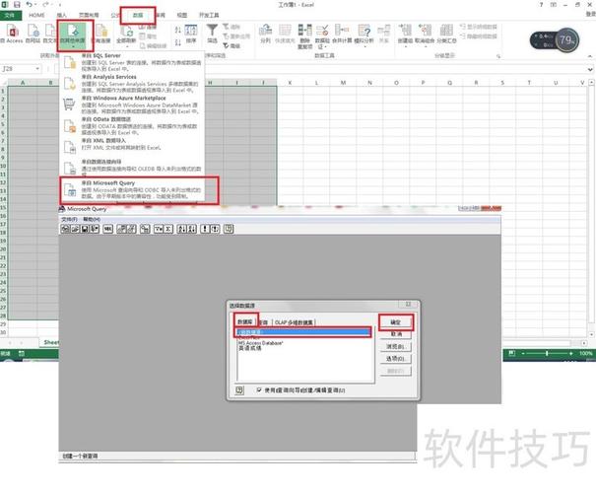Click Text to Columns (分列) icon

(265, 34)
